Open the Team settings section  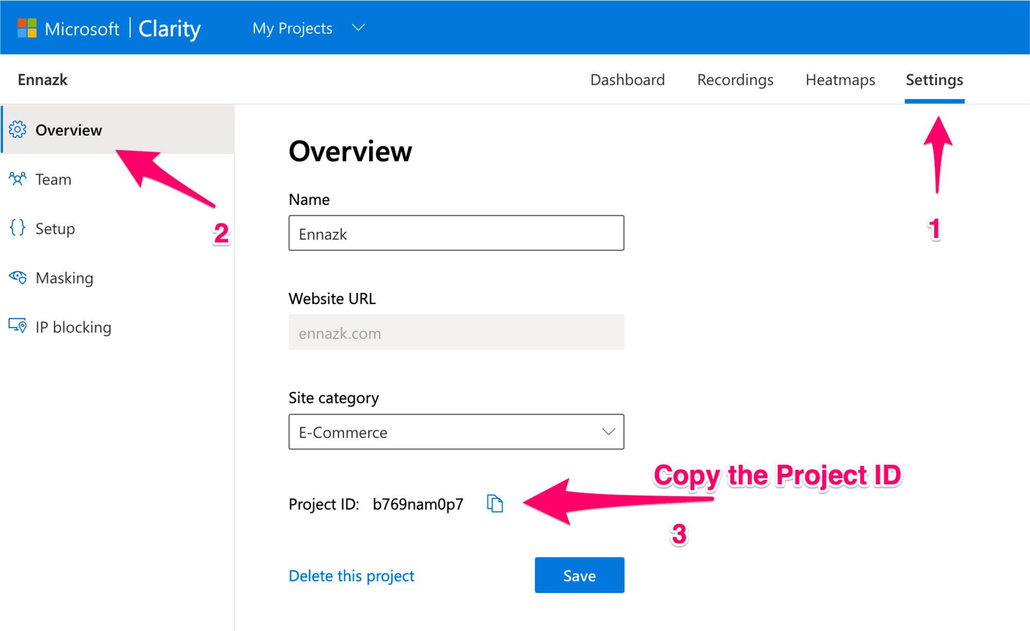point(118,179)
